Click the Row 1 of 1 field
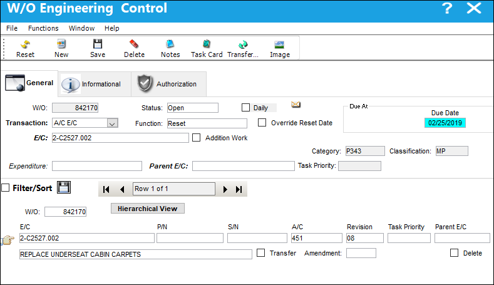 coord(174,189)
